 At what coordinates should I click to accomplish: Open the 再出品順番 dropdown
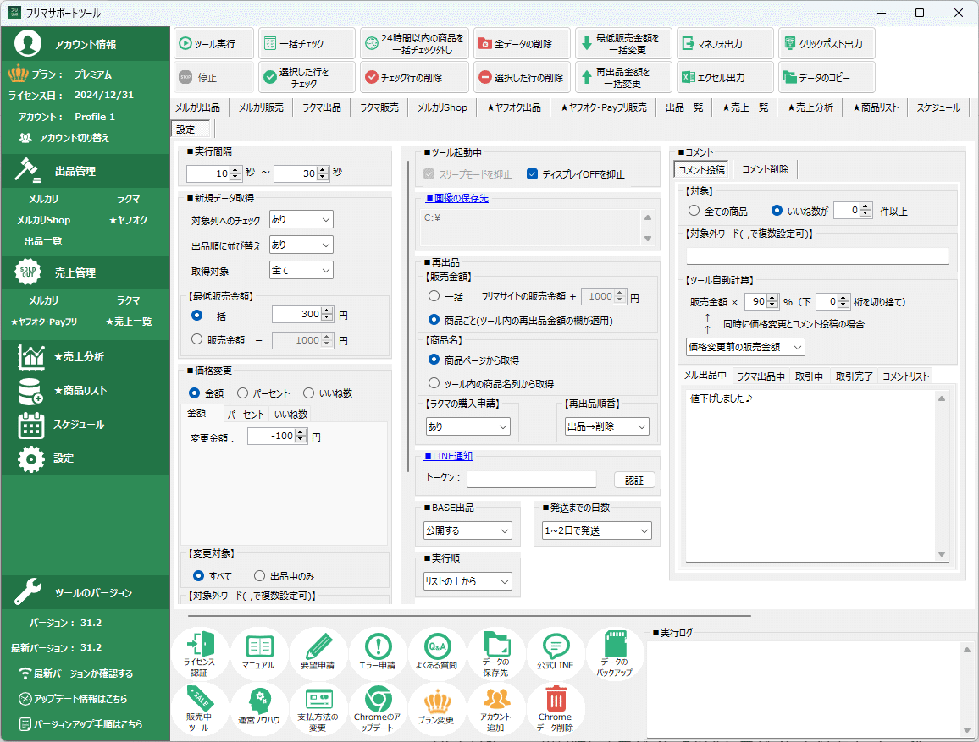click(607, 426)
